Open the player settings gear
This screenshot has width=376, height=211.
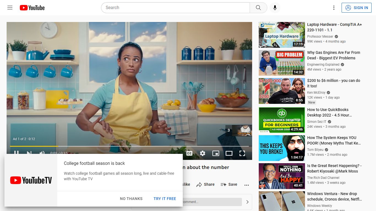(203, 153)
